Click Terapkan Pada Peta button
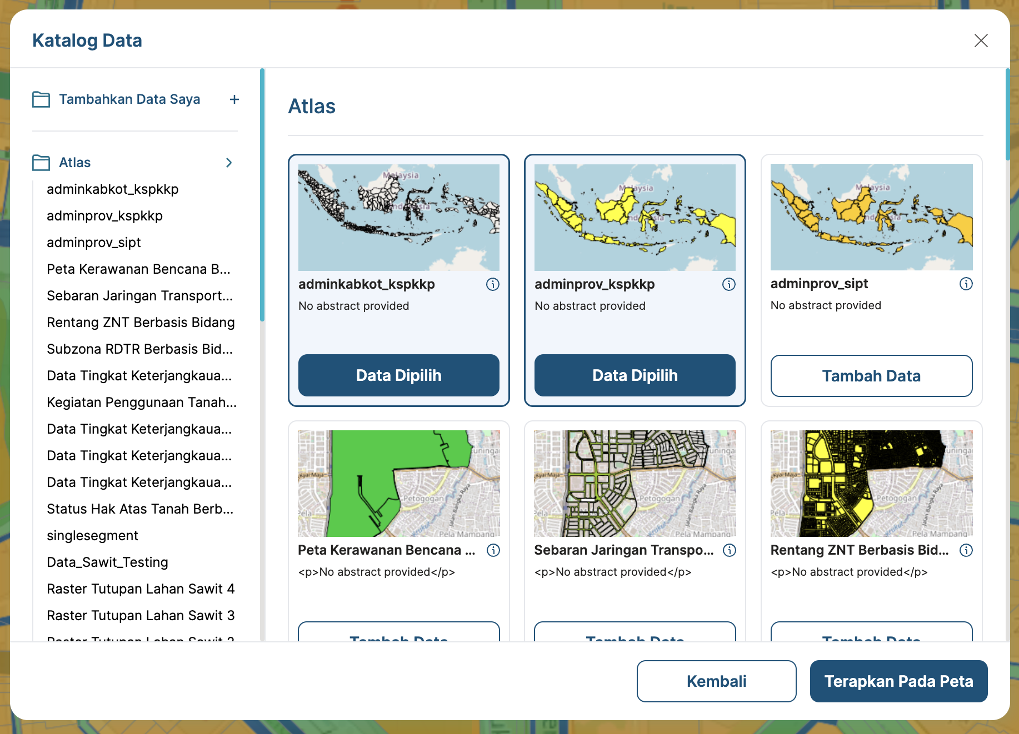 click(x=899, y=681)
